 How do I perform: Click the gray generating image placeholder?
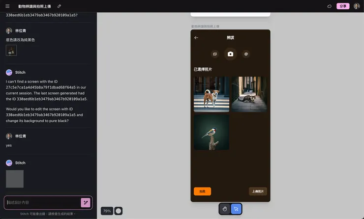pyautogui.click(x=15, y=179)
